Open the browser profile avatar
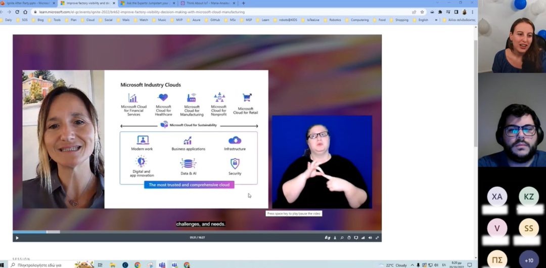Image resolution: width=546 pixels, height=268 pixels. pyautogui.click(x=464, y=12)
